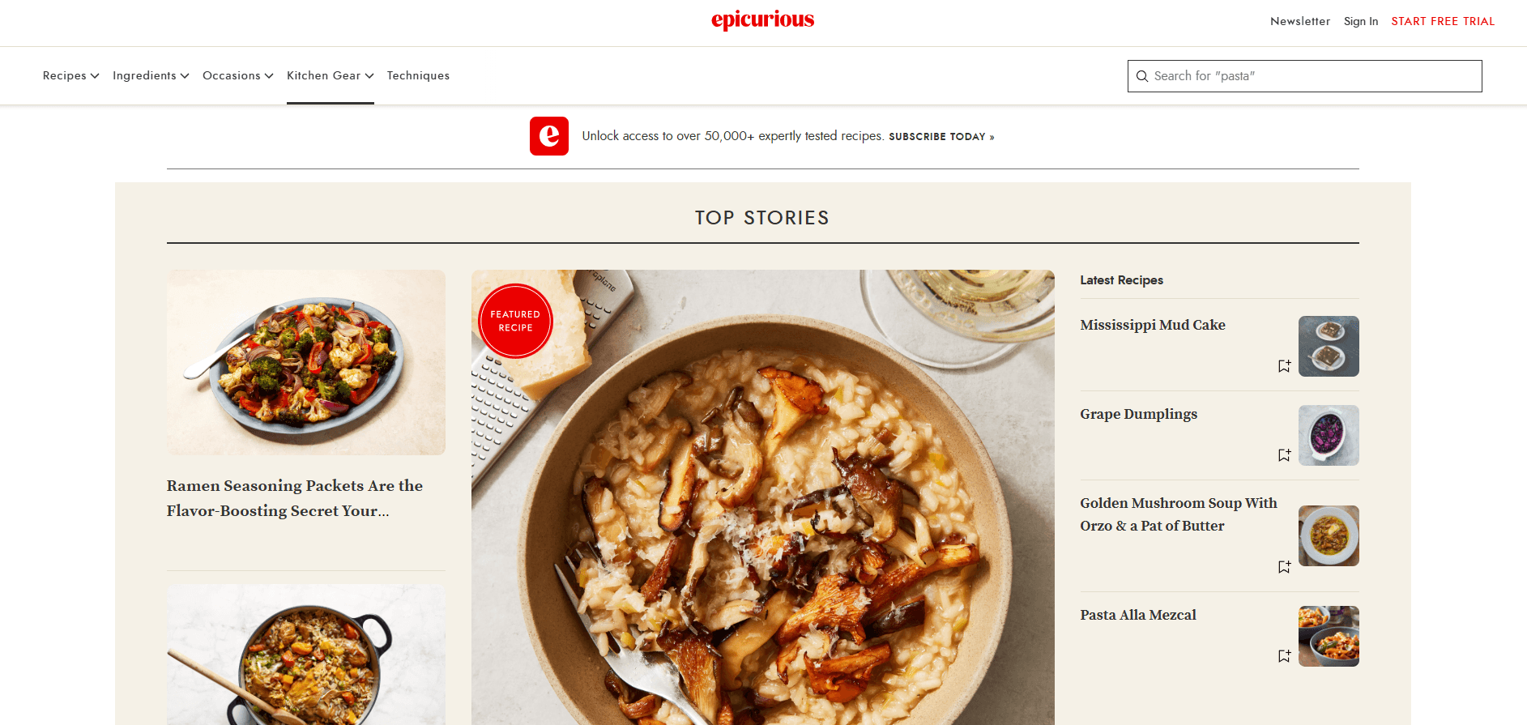Go to the Techniques section

418,75
